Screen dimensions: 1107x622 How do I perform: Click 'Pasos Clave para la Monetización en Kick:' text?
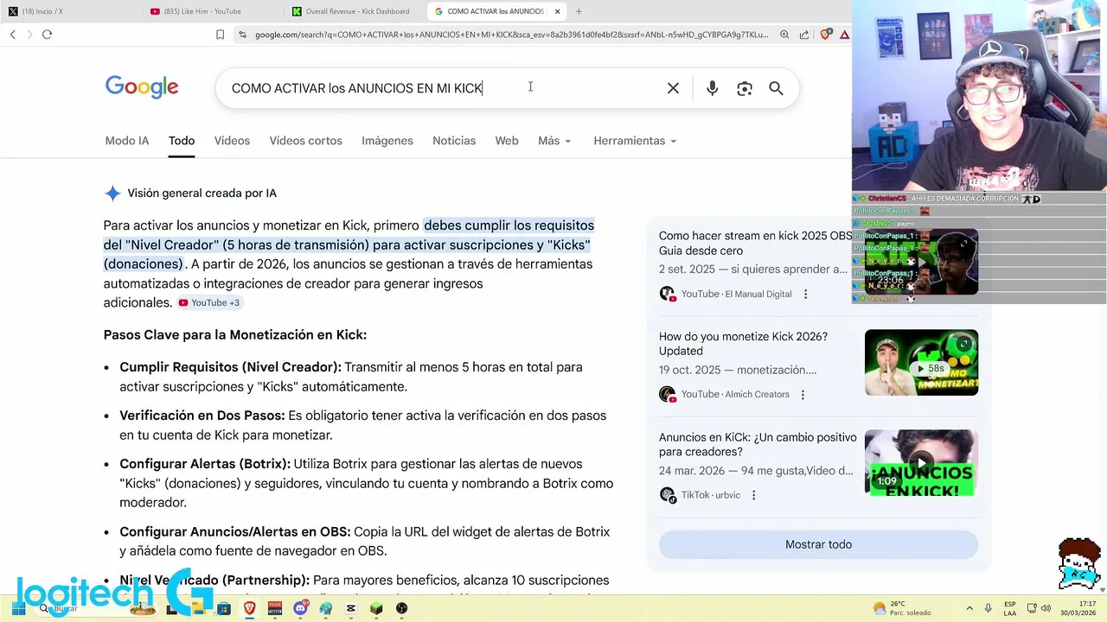[235, 335]
